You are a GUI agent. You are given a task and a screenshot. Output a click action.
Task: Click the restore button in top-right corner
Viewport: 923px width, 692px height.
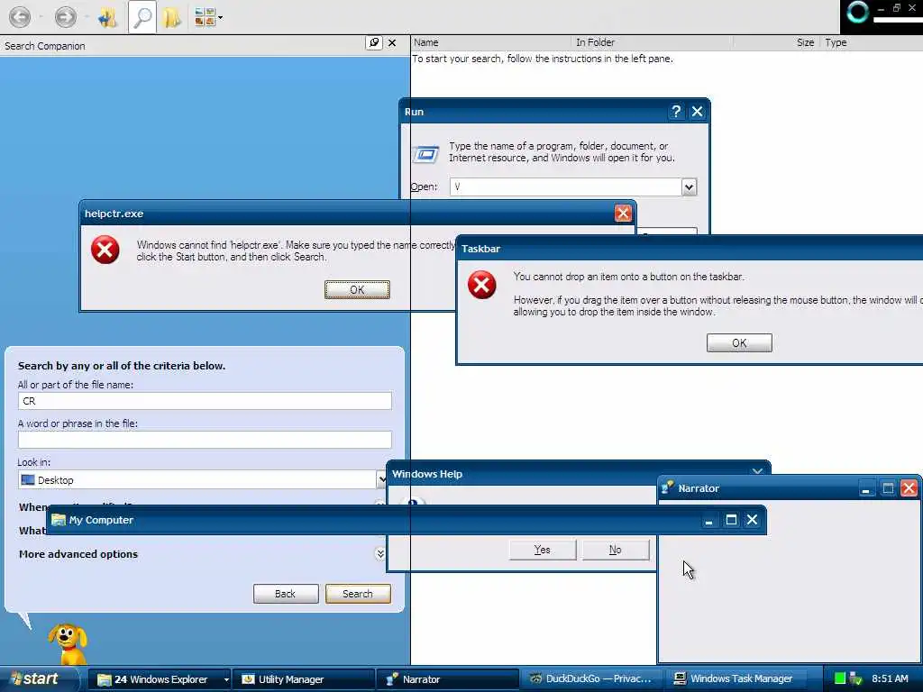click(896, 8)
